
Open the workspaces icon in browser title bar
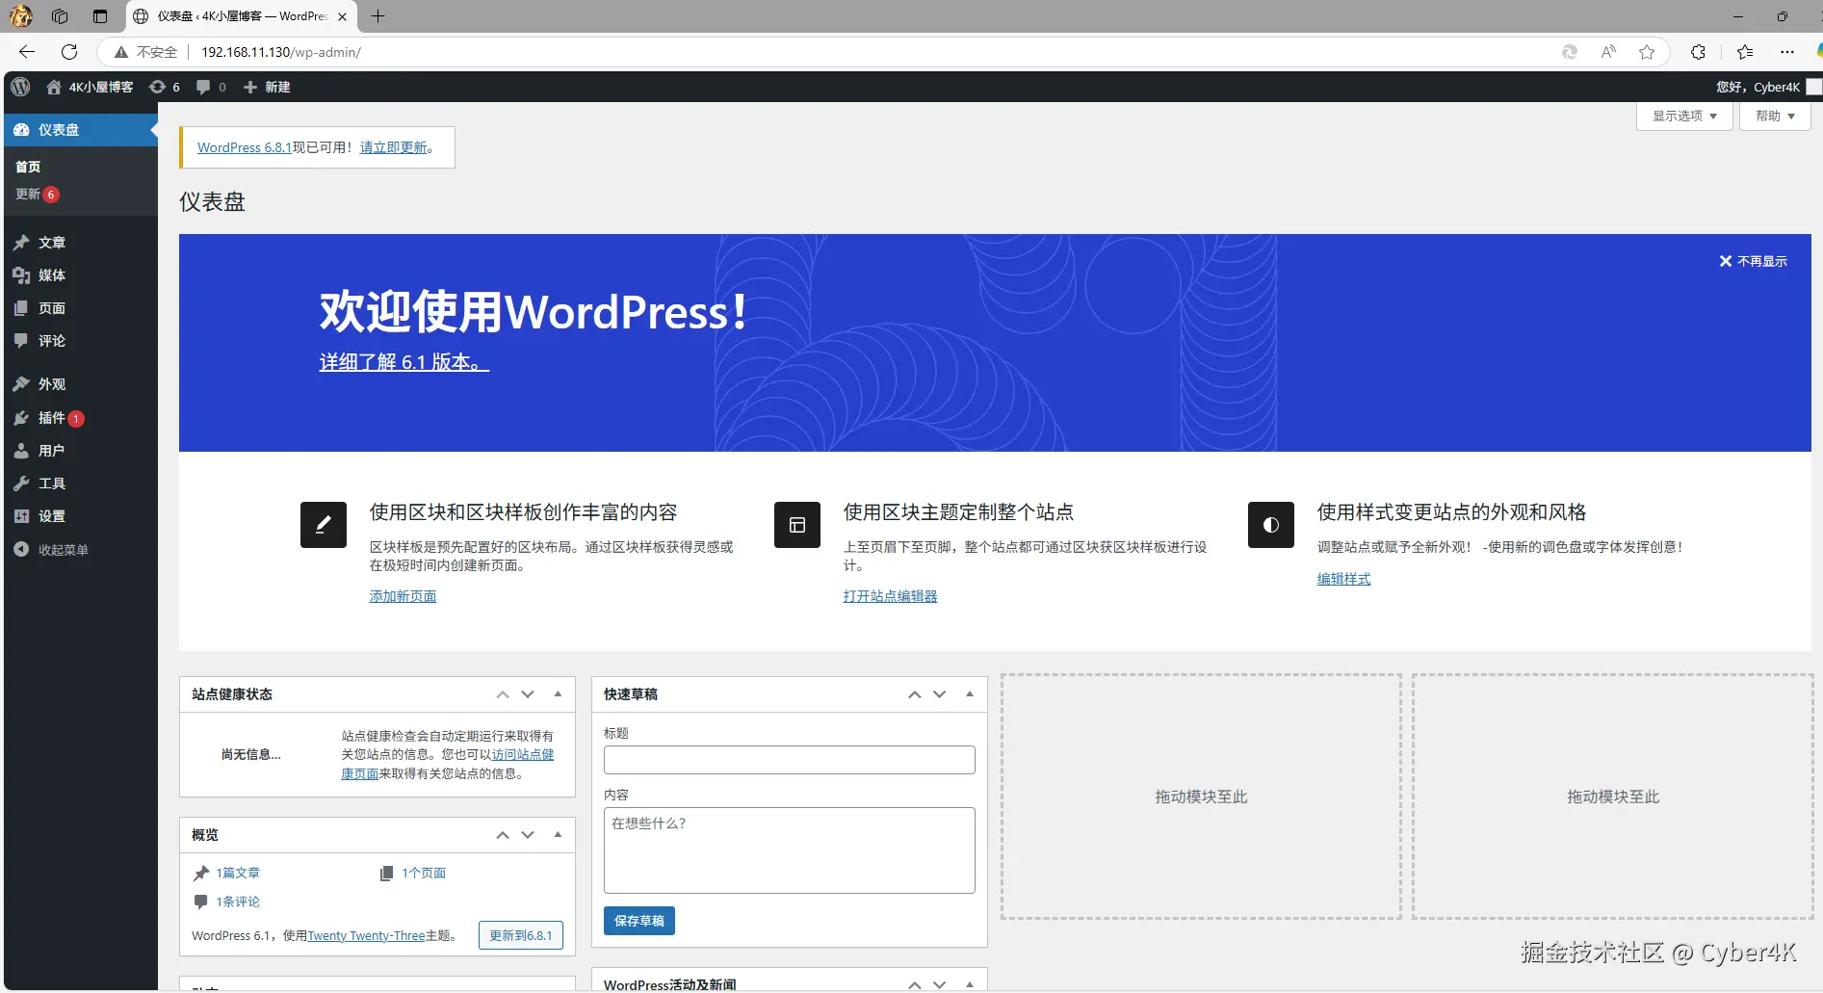60,16
